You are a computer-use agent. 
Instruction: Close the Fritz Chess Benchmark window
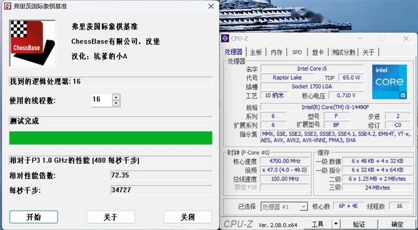coord(211,6)
